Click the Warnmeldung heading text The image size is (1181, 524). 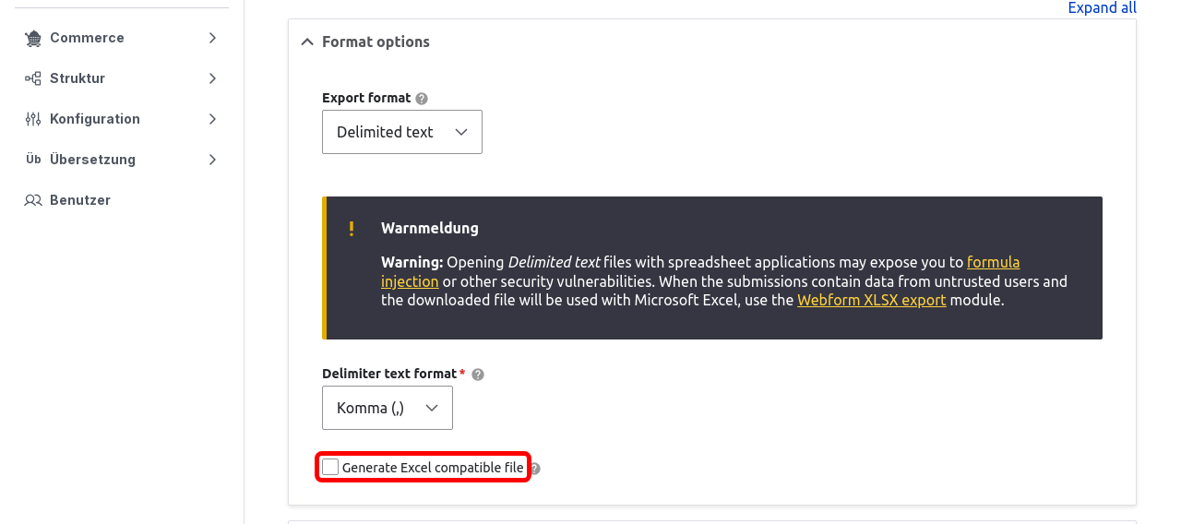430,228
